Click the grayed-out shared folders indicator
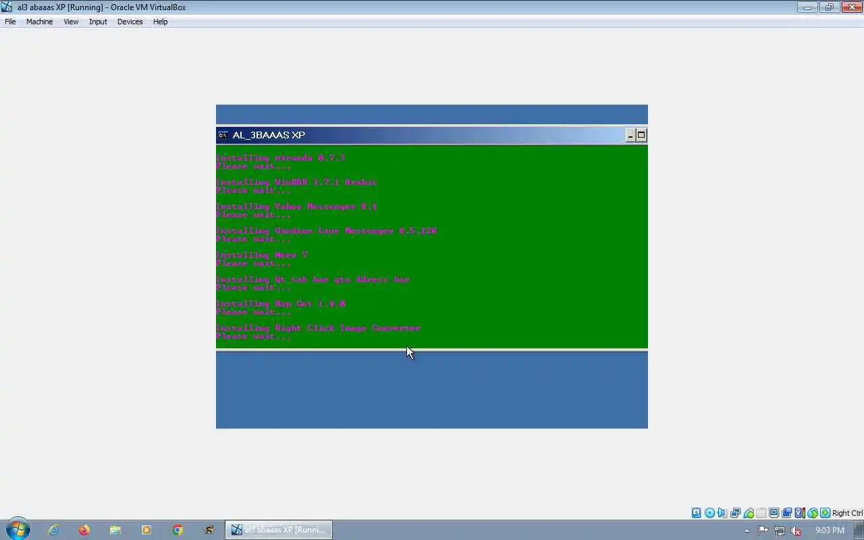The width and height of the screenshot is (864, 540). 761,513
